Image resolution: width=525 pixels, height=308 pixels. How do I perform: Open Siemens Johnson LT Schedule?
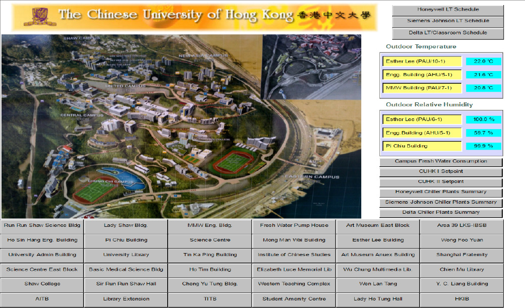(x=448, y=21)
